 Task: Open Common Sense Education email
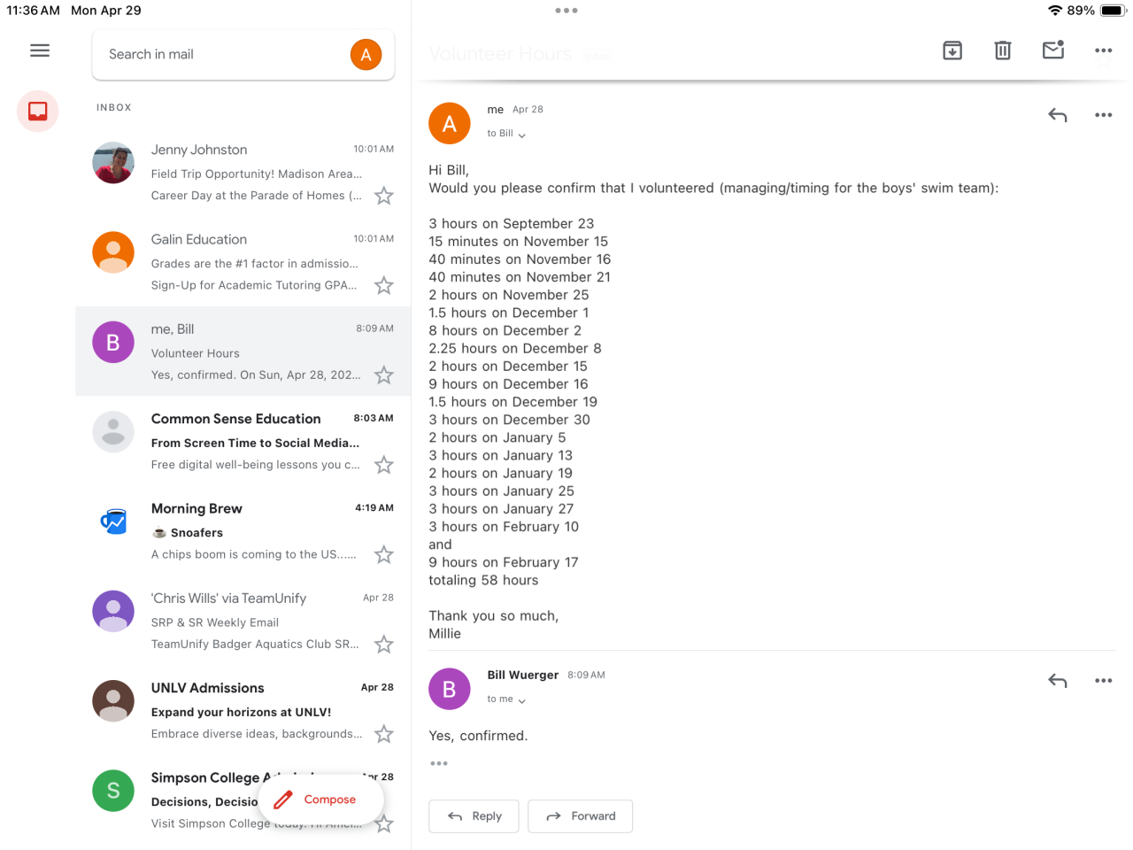(243, 441)
